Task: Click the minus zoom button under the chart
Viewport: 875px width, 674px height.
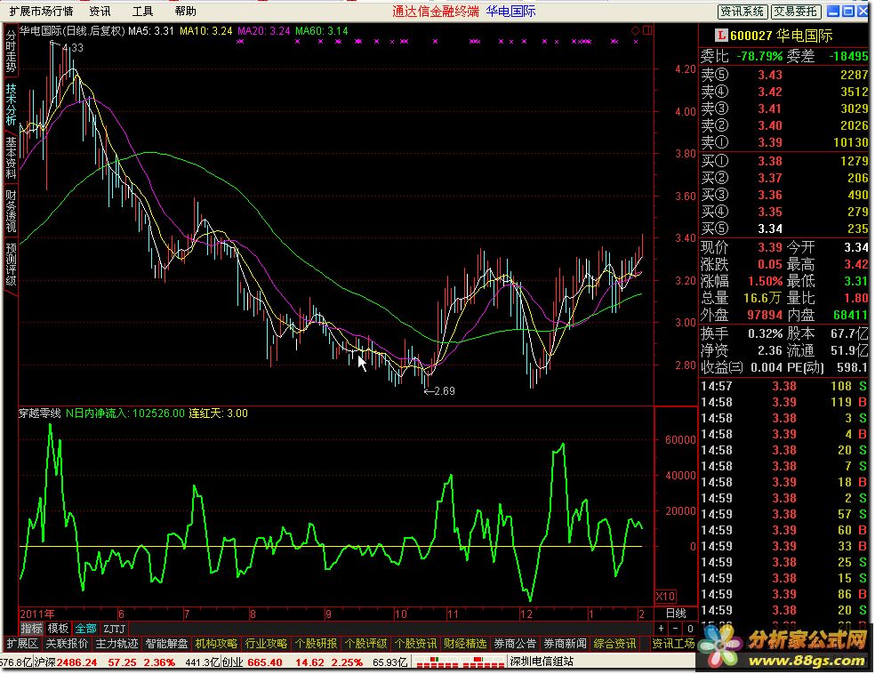Action: tap(676, 629)
